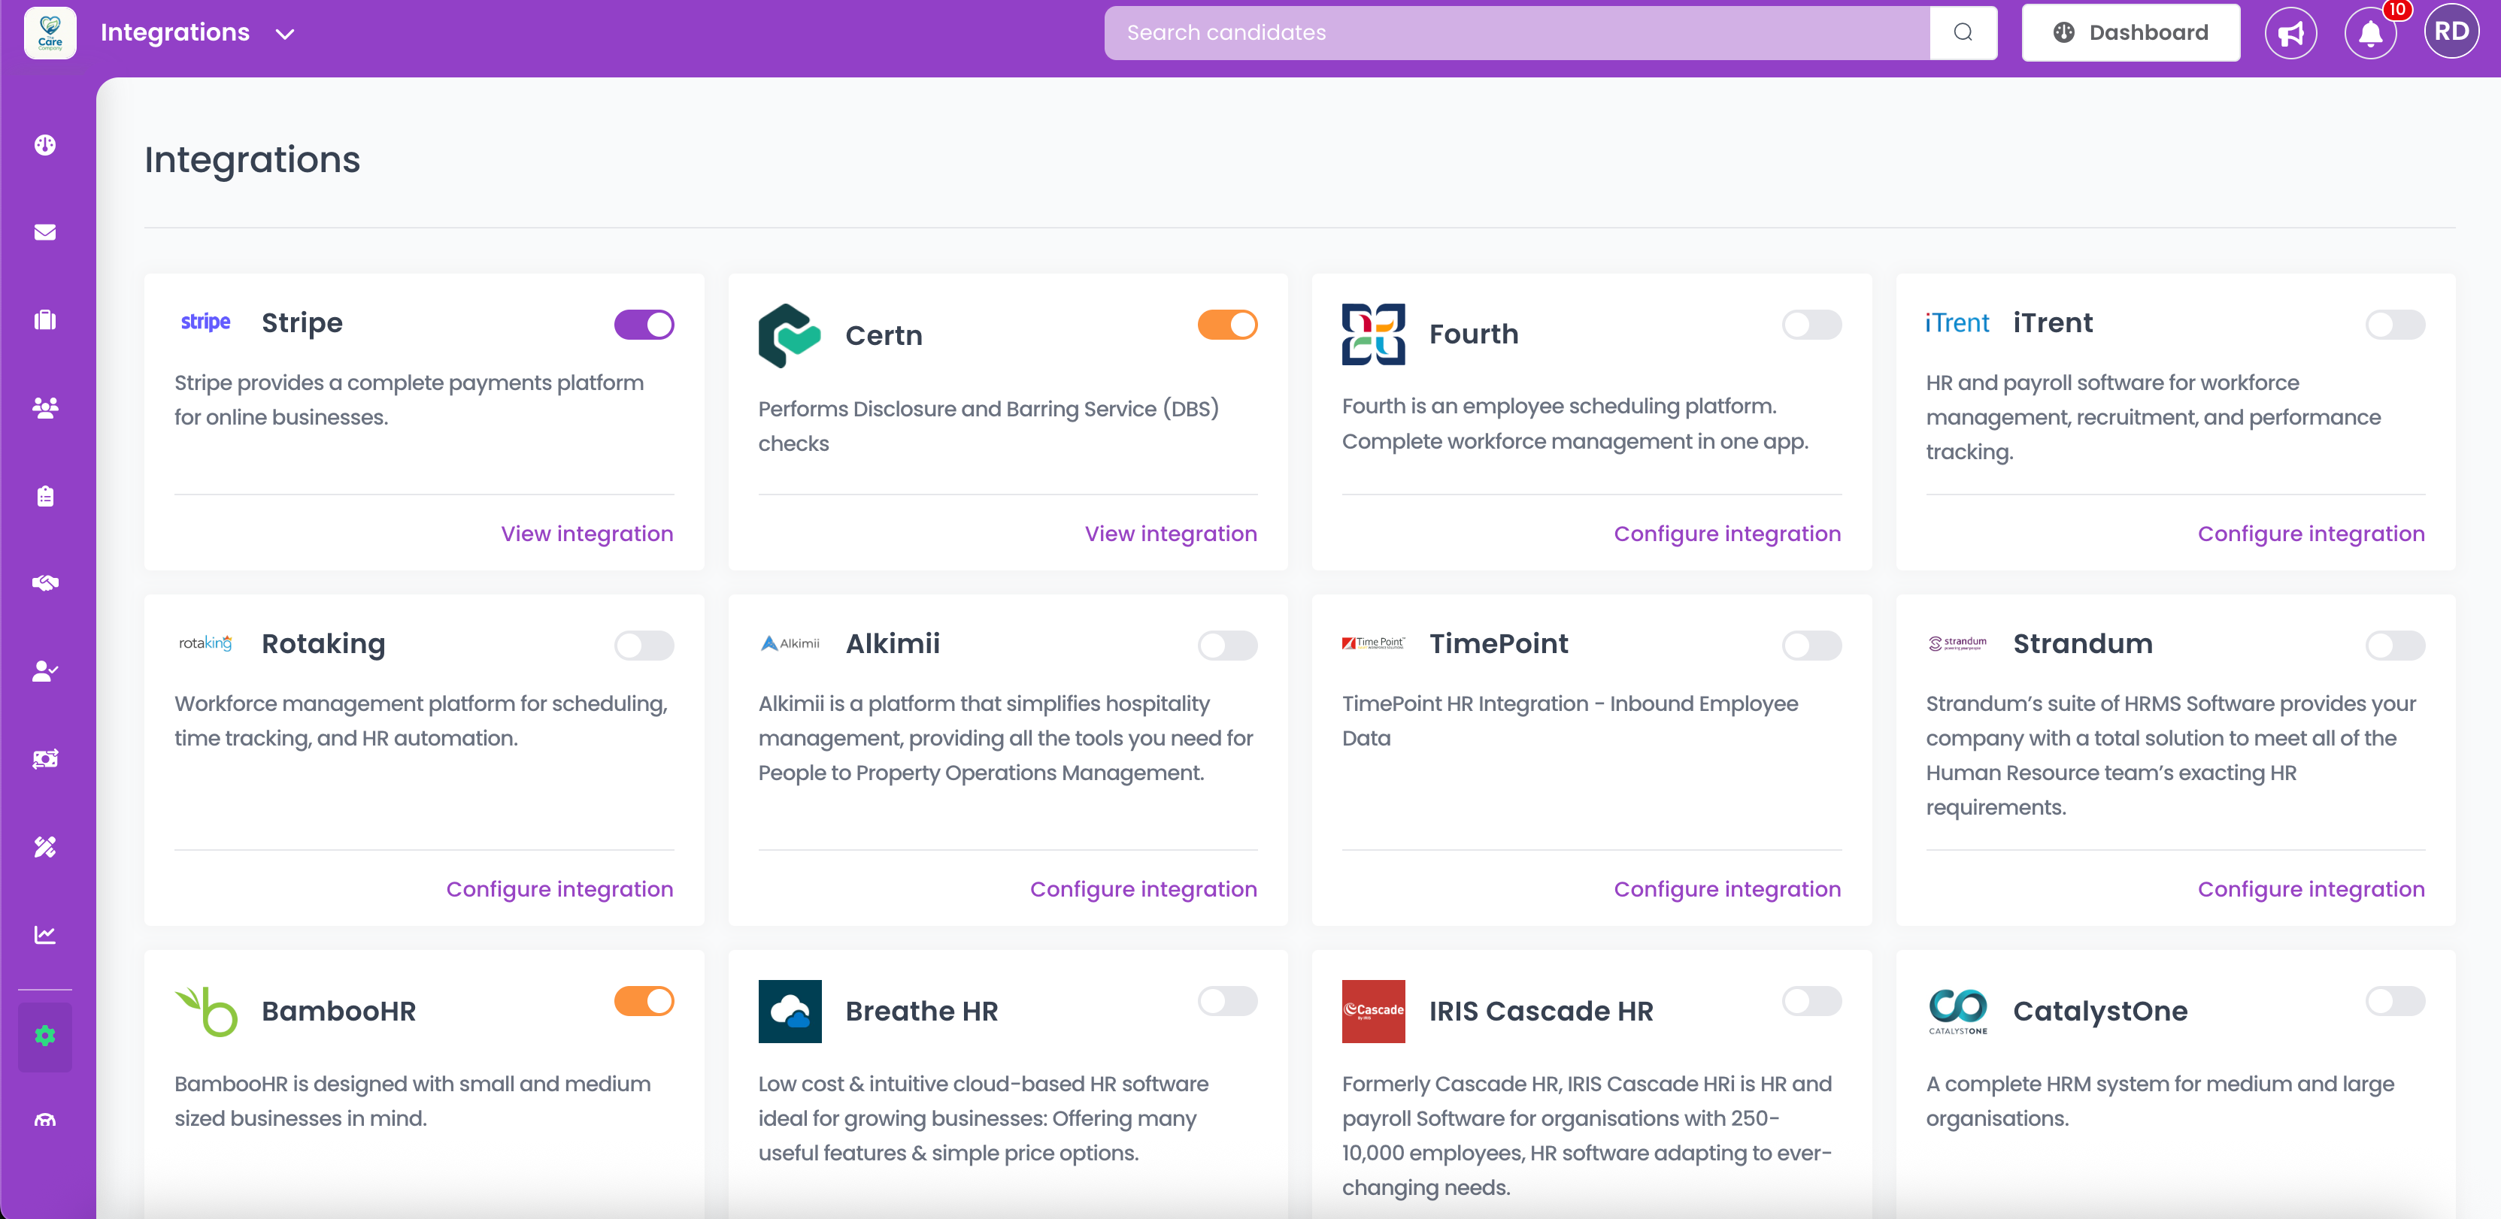2501x1219 pixels.
Task: Turn on the IRIS Cascade HR toggle
Action: pos(1811,1000)
